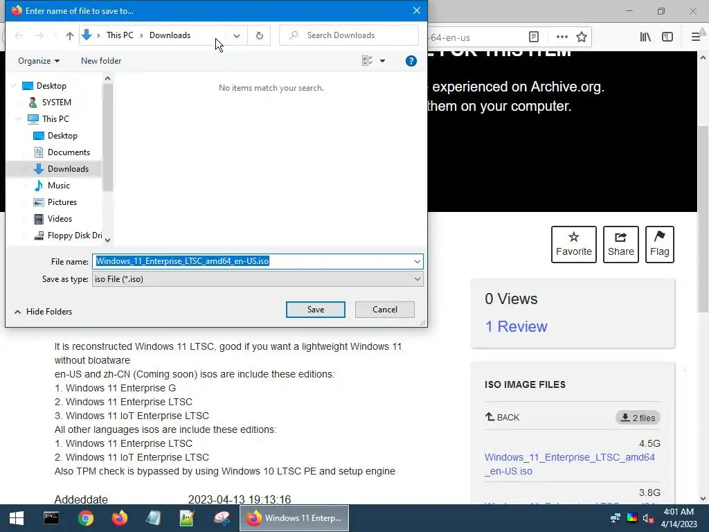Select Floppy Disk Drive in tree
This screenshot has width=709, height=532.
click(x=74, y=236)
